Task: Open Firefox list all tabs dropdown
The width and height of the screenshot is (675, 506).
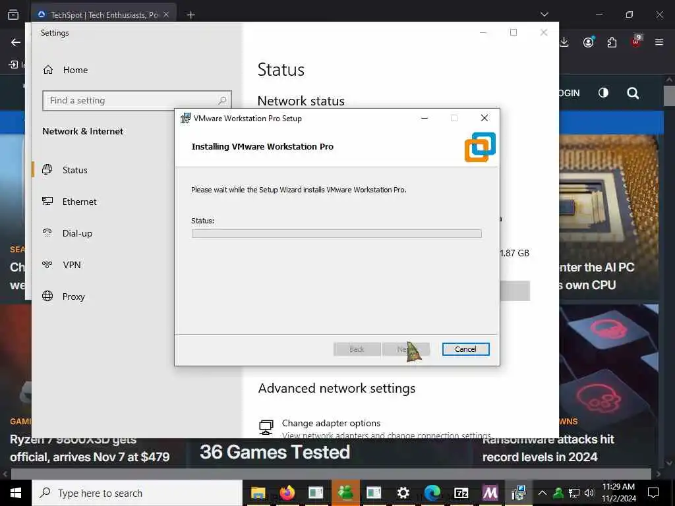Action: pos(544,14)
